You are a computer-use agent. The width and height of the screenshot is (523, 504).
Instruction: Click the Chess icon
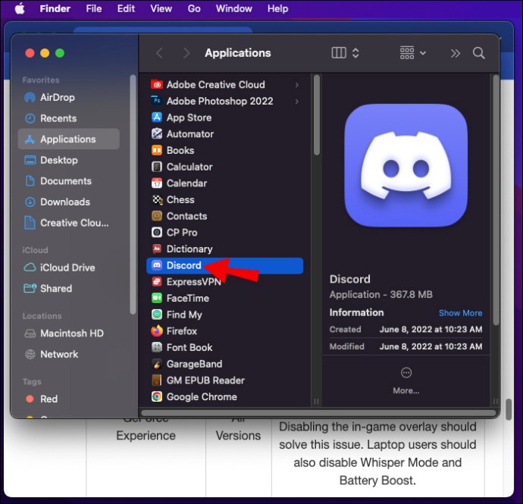pos(157,199)
